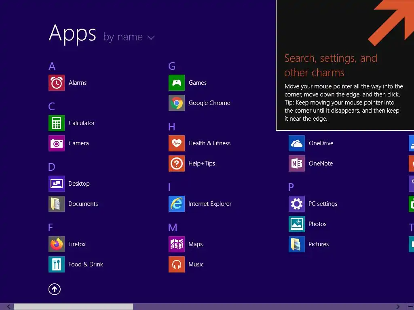Click the 'OneDrive' text label
This screenshot has height=310, width=414.
coord(321,143)
